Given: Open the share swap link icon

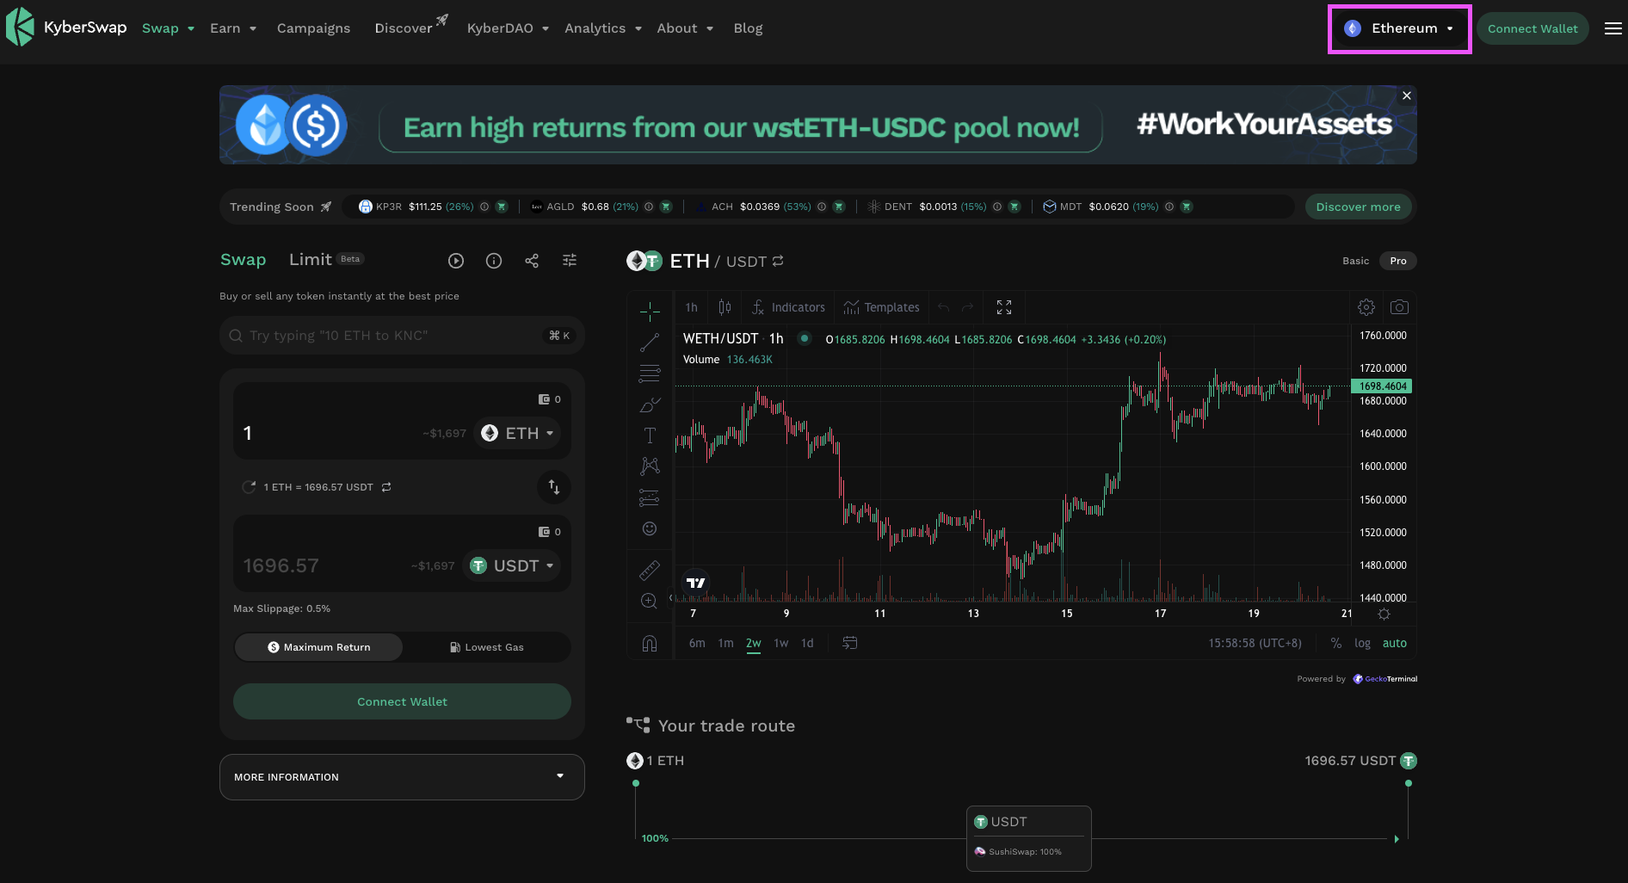Looking at the screenshot, I should tap(532, 261).
